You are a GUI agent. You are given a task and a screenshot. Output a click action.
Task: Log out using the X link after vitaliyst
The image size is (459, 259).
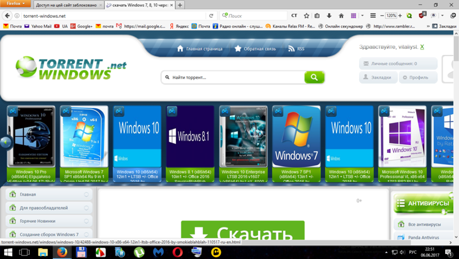[422, 47]
